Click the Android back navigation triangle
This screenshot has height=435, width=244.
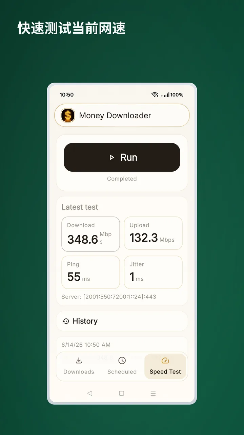click(x=90, y=393)
